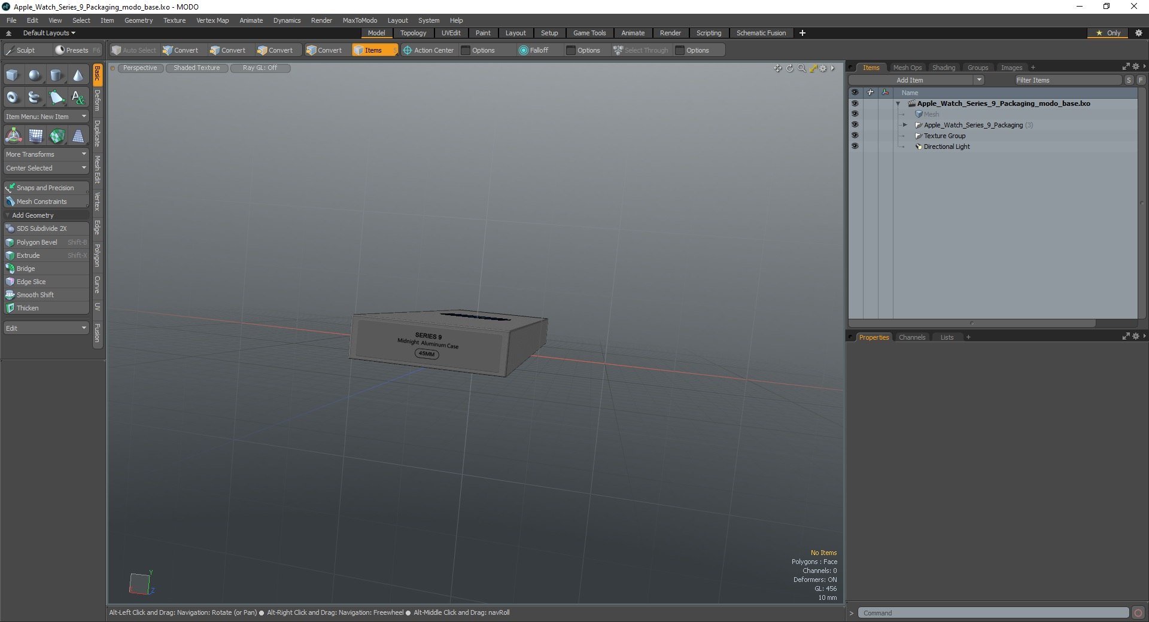Open the Properties panel gear settings

pos(1135,337)
